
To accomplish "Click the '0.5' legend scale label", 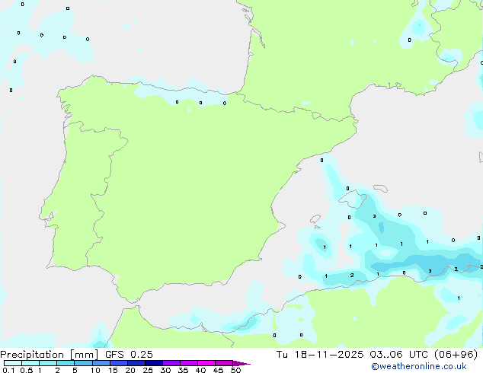I will [x=27, y=370].
